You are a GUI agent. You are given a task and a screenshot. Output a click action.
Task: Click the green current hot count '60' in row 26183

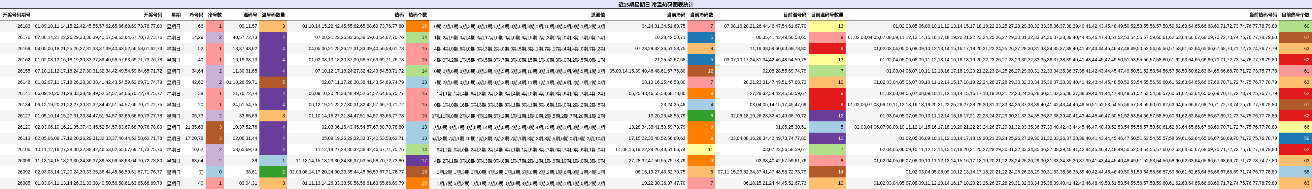click(x=1295, y=26)
